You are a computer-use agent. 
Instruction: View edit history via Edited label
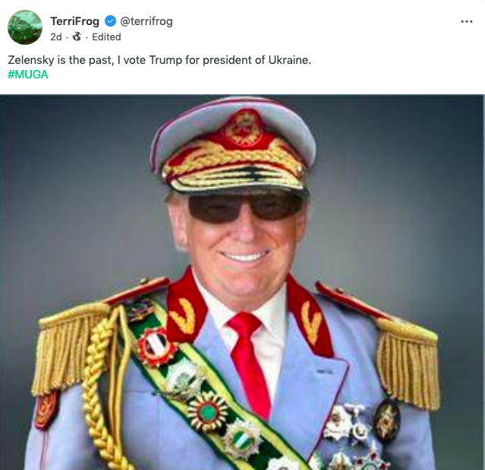[106, 37]
